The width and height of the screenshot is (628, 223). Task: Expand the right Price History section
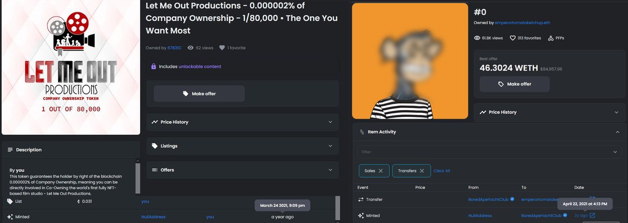[x=550, y=112]
